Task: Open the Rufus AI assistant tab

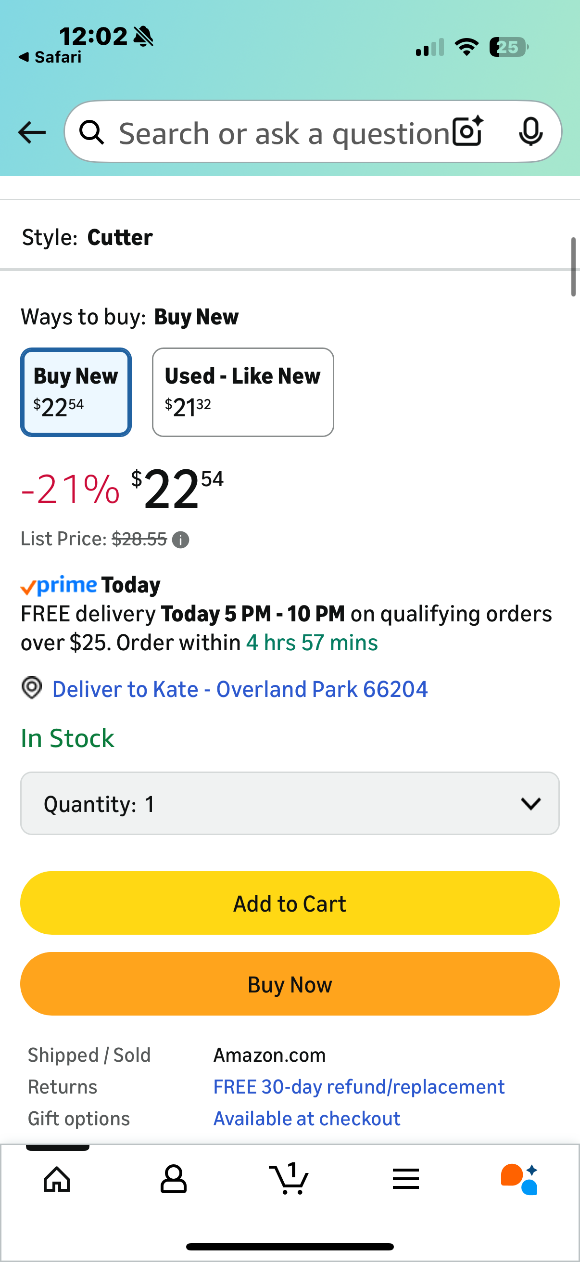Action: [519, 1179]
